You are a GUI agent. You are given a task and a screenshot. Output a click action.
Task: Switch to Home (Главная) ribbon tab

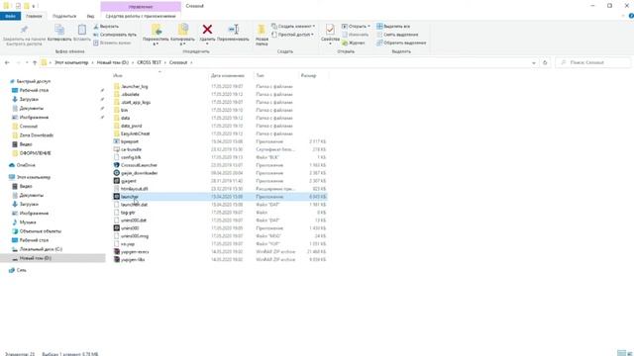point(34,16)
